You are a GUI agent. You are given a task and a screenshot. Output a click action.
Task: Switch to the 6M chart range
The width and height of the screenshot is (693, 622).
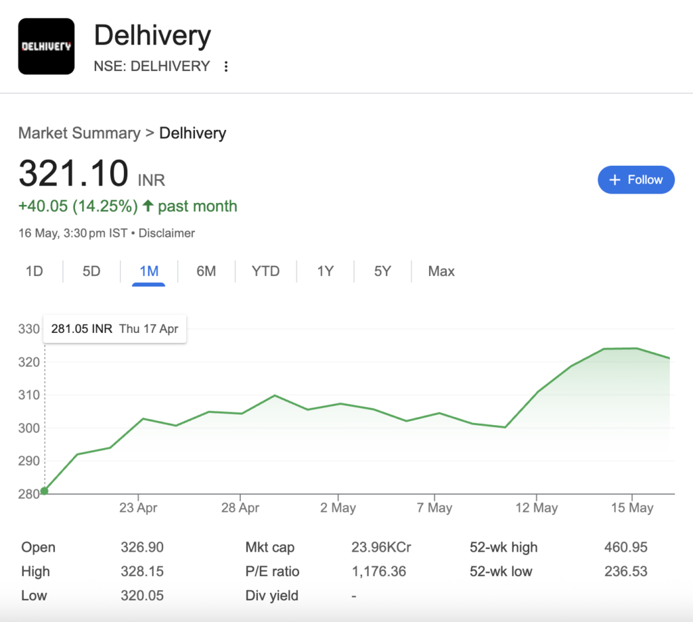click(206, 271)
